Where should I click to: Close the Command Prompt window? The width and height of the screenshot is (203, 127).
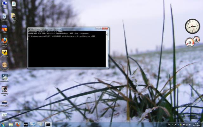point(105,29)
